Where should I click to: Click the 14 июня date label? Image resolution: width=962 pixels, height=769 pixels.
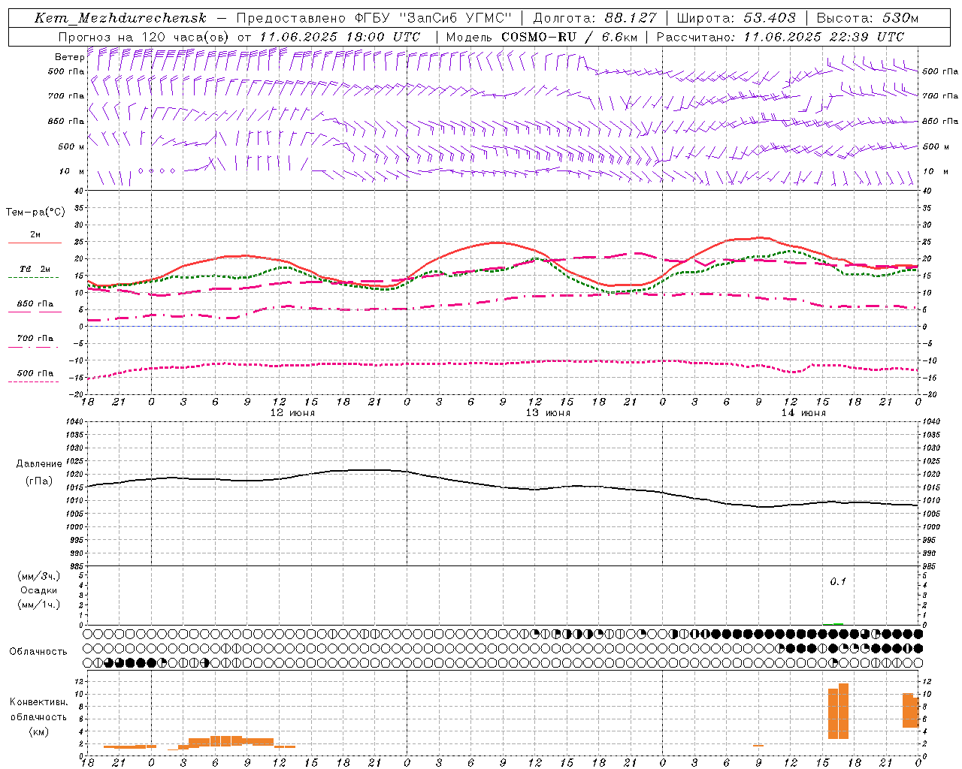pos(803,413)
